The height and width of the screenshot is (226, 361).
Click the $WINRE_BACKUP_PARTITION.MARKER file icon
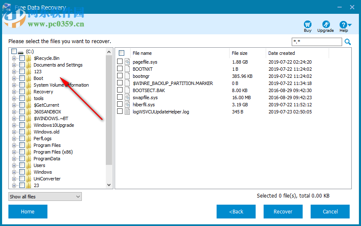127,83
